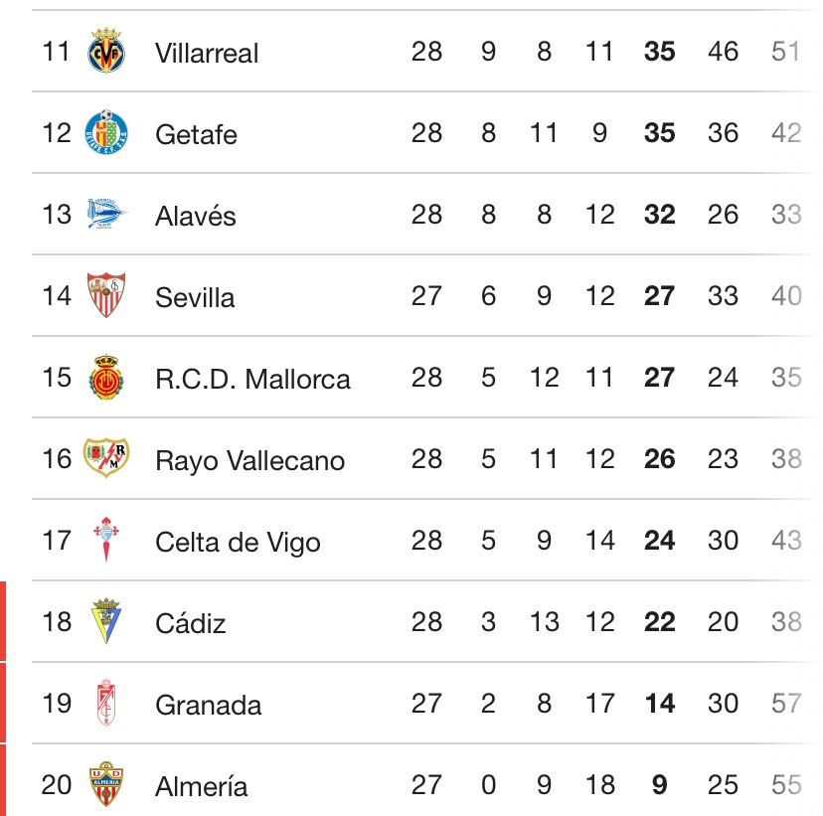Select the Alavés club logo
823x816 pixels.
106,215
